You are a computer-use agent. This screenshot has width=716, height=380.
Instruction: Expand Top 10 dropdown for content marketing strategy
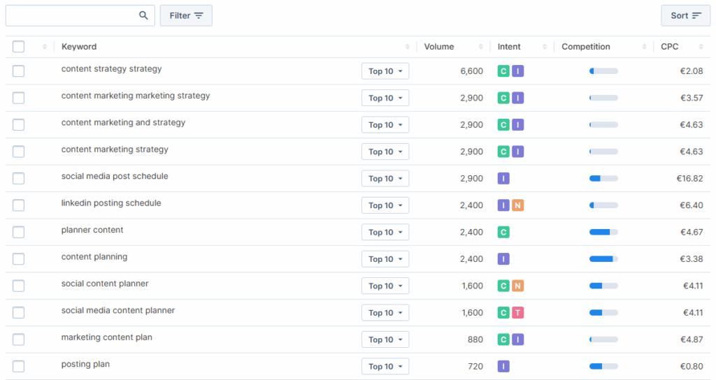point(385,152)
